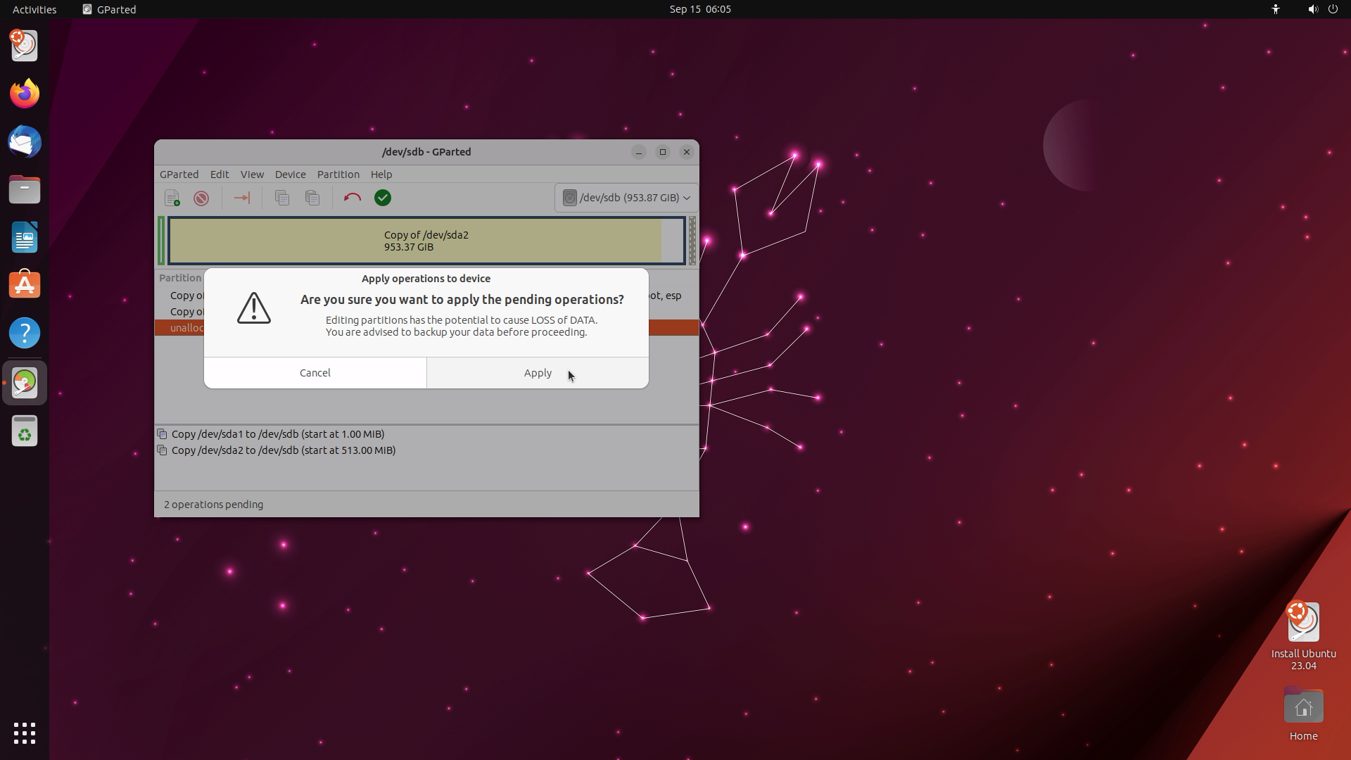This screenshot has height=760, width=1351.
Task: Select pending operation Copy /dev/sda1 to /dev/sdb
Action: 278,434
